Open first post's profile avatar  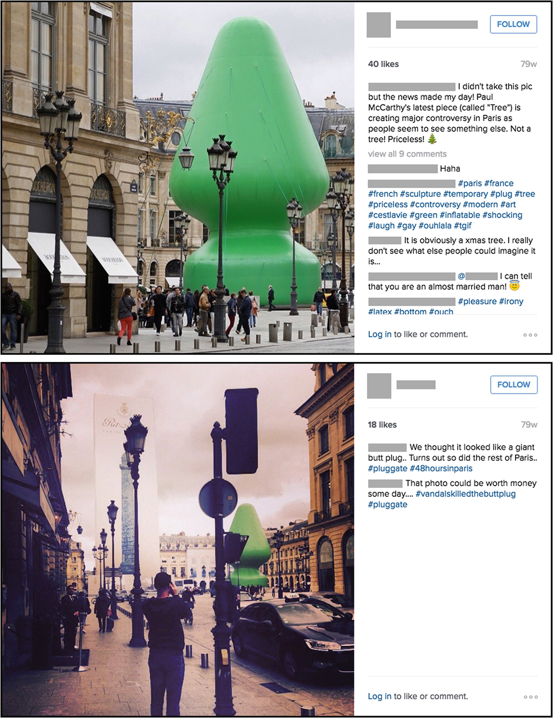coord(379,25)
